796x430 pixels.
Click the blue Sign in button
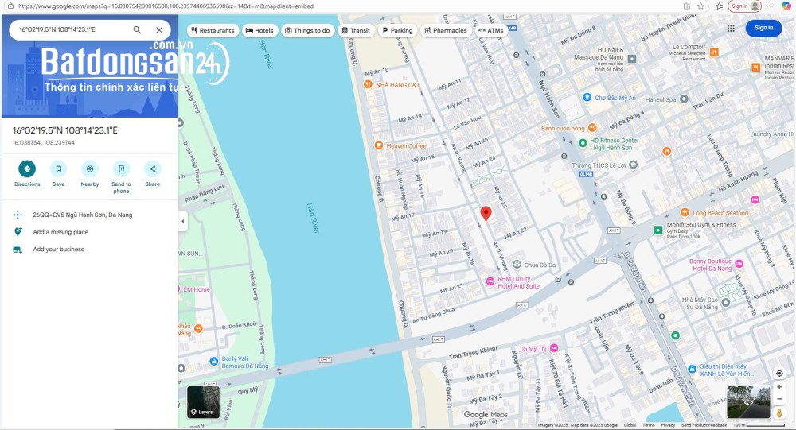(763, 28)
